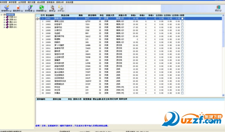Select the 烟类 (05) tree label

(x=13, y=27)
